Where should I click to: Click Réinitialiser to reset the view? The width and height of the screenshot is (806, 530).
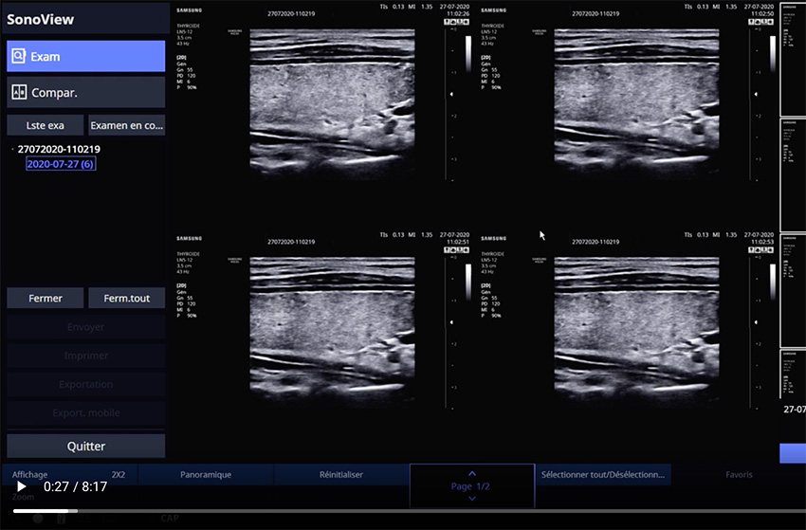(x=341, y=474)
